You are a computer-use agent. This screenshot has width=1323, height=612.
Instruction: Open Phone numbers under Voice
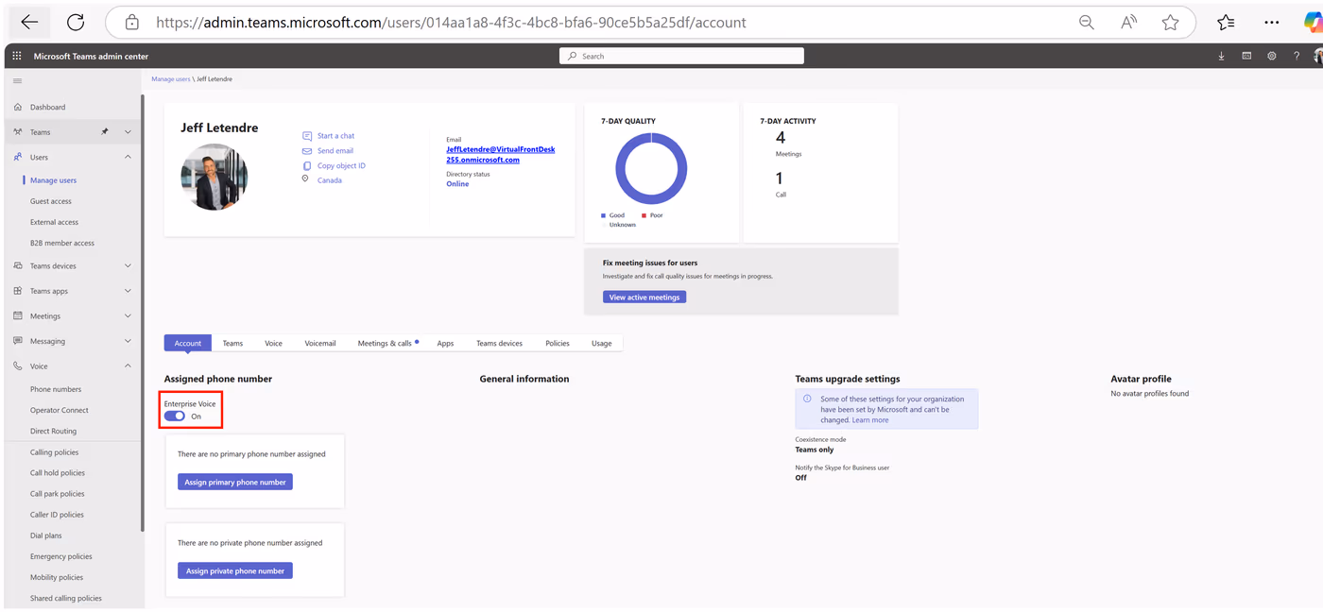coord(56,389)
